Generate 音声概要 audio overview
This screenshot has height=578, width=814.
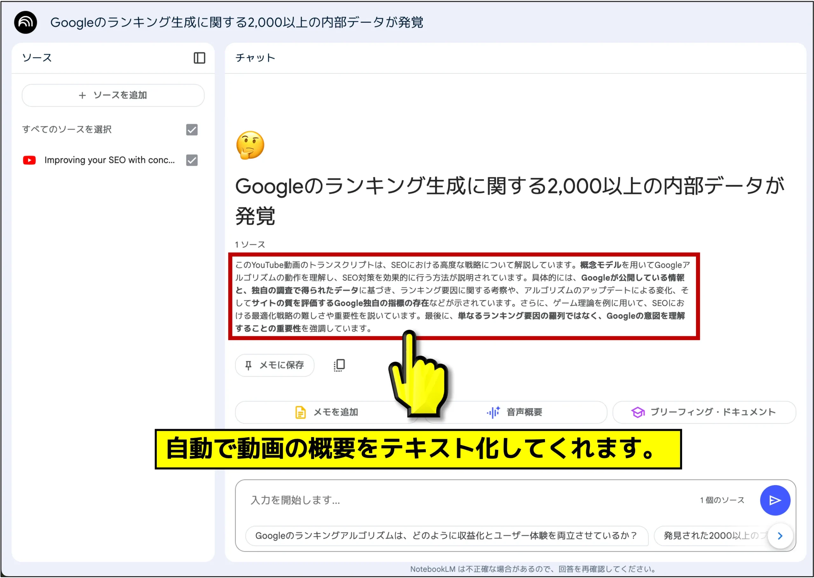point(516,412)
